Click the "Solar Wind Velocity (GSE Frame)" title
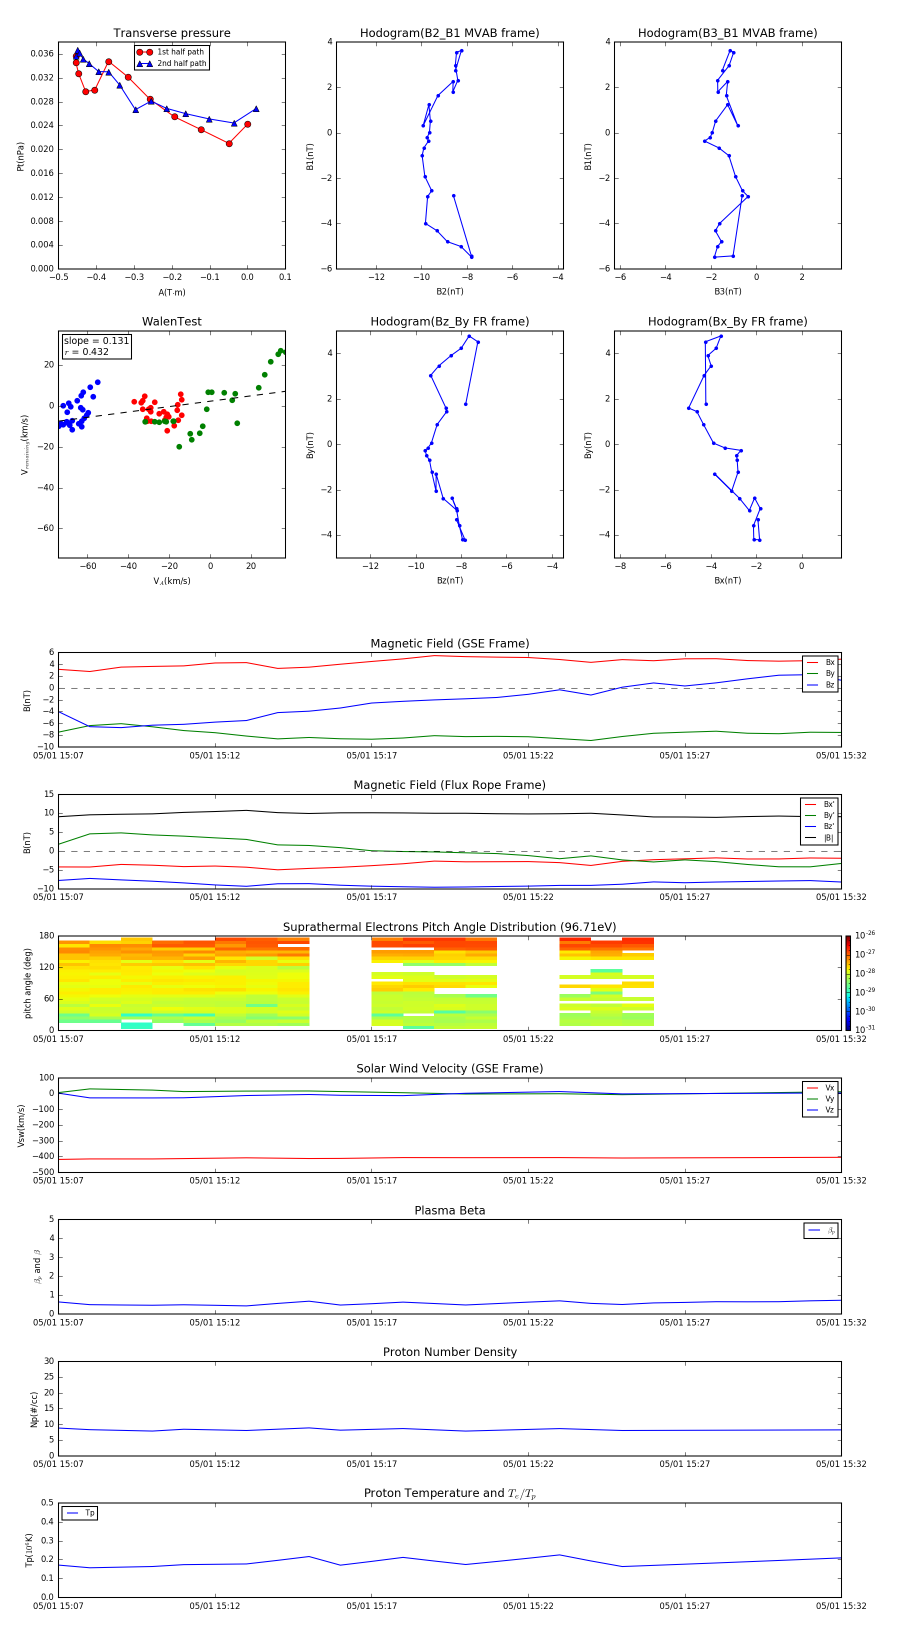900x1650 pixels. (449, 1069)
